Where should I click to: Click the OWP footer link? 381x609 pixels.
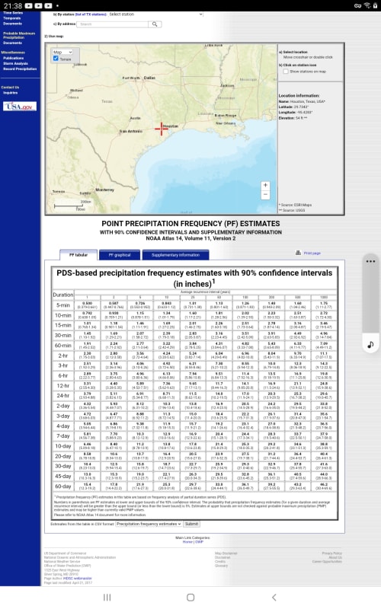pyautogui.click(x=199, y=542)
